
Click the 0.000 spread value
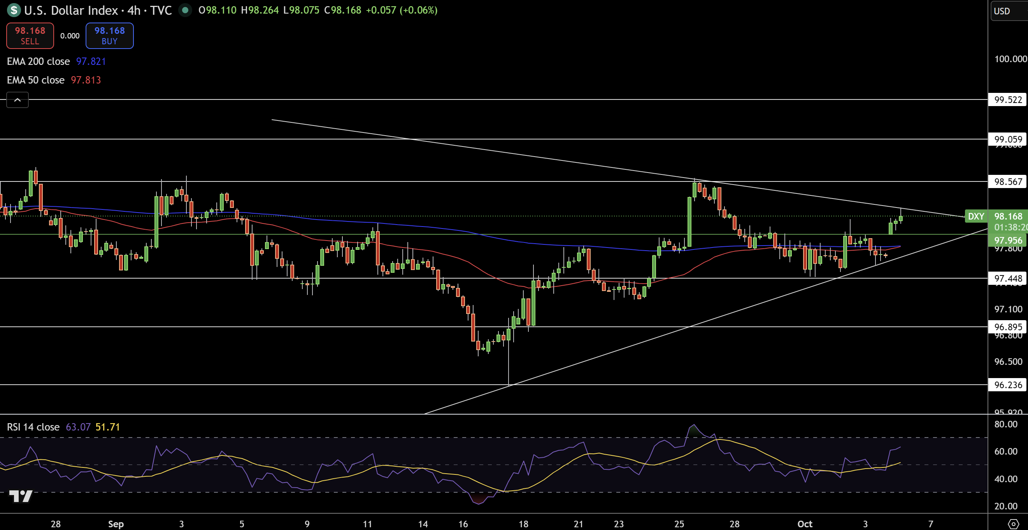[x=70, y=36]
